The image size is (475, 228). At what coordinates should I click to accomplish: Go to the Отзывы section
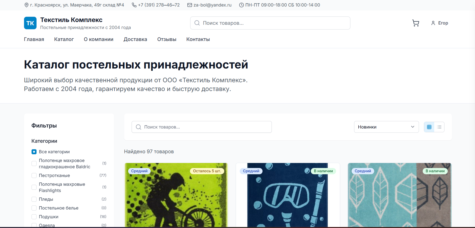[x=166, y=39]
